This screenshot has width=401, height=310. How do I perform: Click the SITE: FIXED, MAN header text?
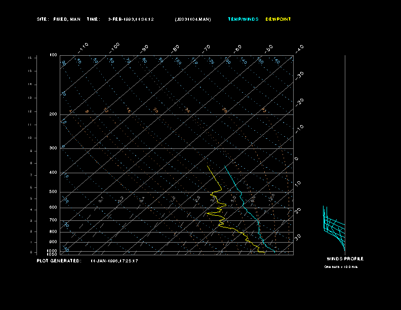click(58, 19)
